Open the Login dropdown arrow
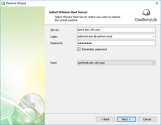 [153, 36]
